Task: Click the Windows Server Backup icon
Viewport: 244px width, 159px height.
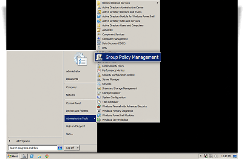Action: 99,120
